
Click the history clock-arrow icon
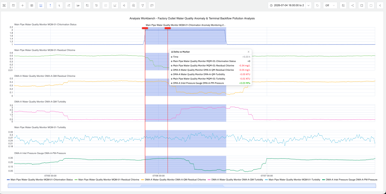[x=96, y=5]
